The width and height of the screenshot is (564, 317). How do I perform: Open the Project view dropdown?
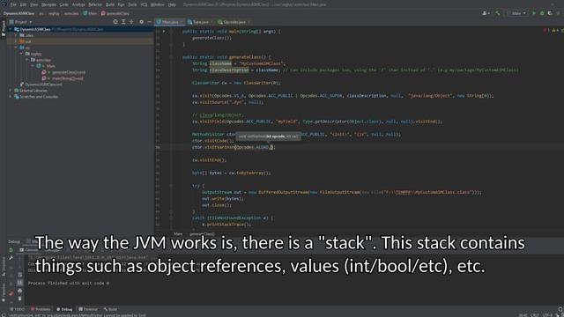pos(21,22)
